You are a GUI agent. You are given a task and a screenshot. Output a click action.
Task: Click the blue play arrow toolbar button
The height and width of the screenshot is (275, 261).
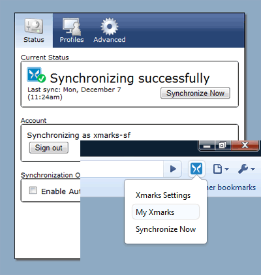point(173,169)
